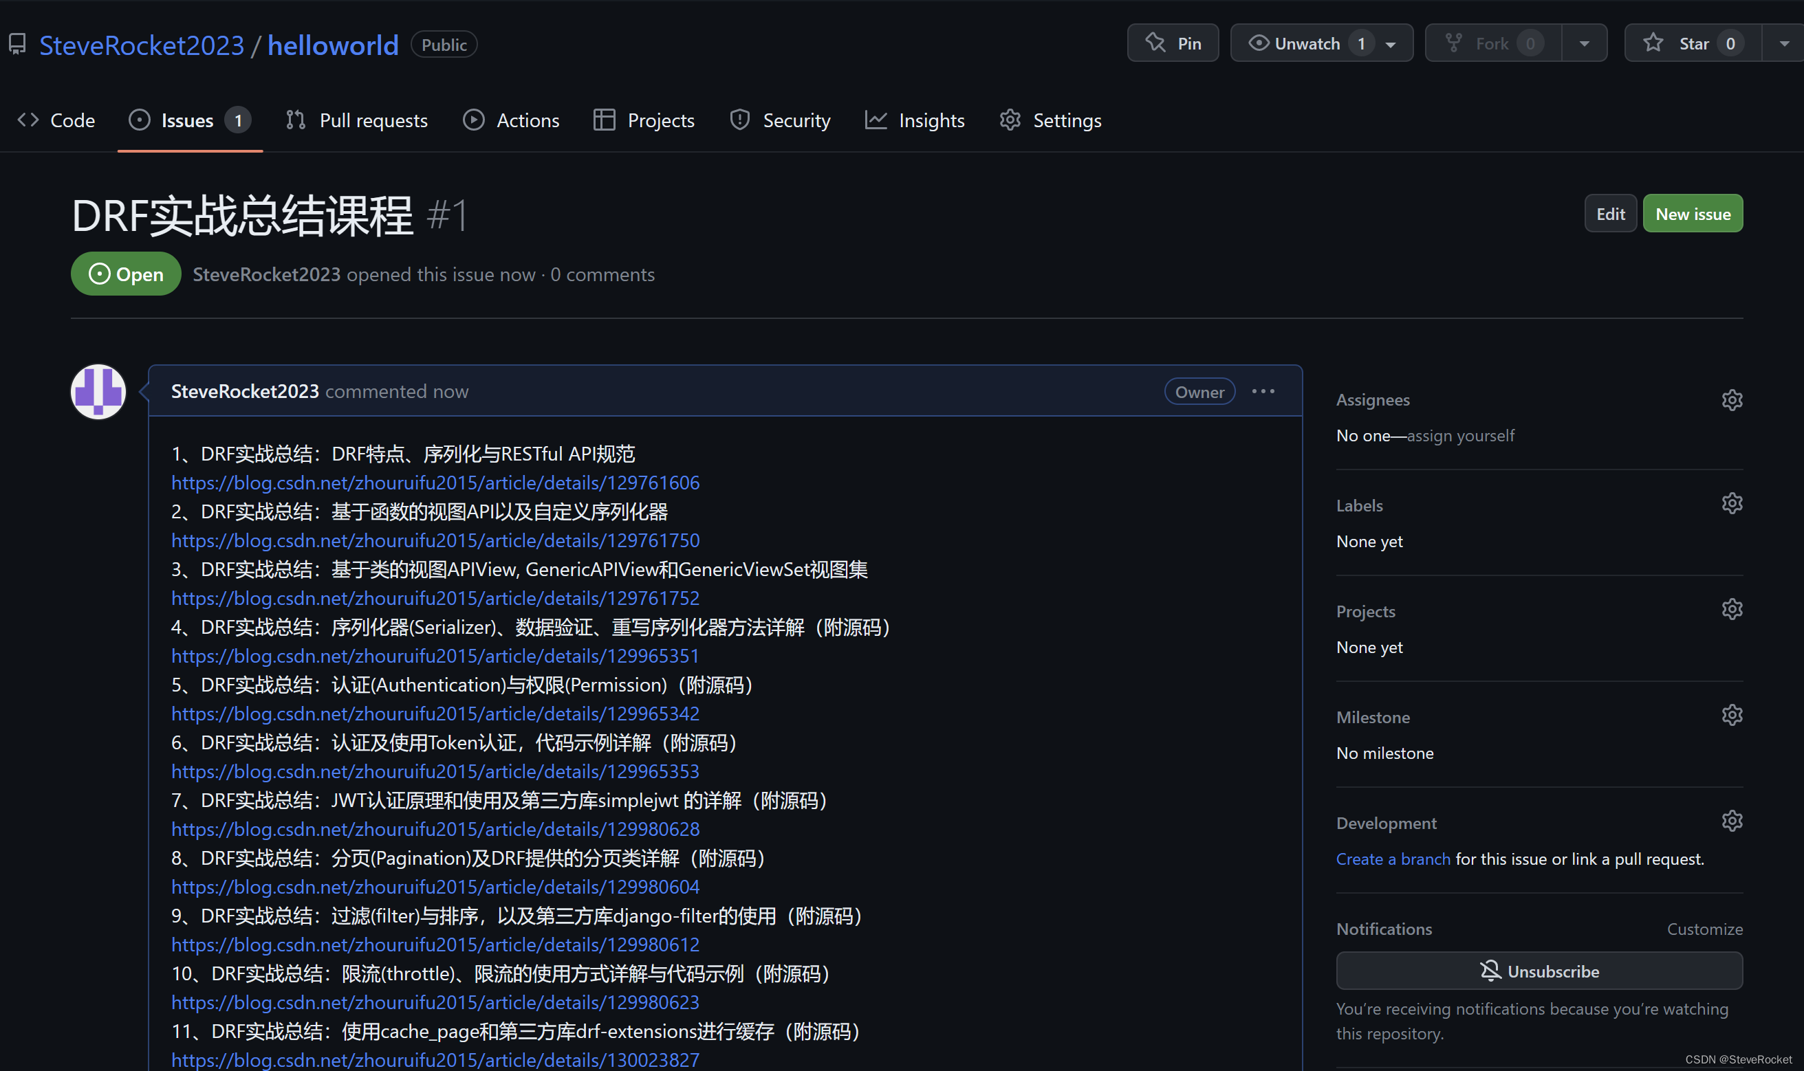Toggle the Assignees settings gear
The image size is (1804, 1071).
(x=1731, y=399)
